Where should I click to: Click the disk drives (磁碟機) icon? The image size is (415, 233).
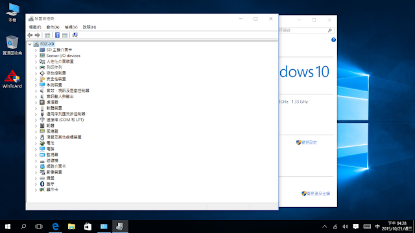42,161
